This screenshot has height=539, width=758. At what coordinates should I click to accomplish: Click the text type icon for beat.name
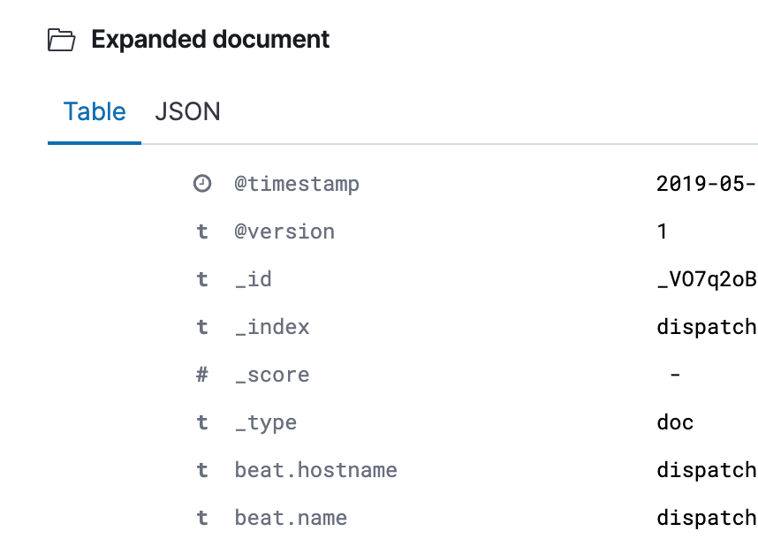[202, 518]
